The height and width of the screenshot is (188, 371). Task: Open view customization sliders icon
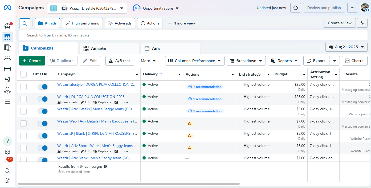362,23
